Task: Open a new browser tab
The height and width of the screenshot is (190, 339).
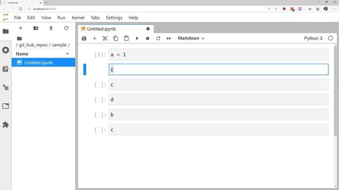Action: tap(46, 3)
